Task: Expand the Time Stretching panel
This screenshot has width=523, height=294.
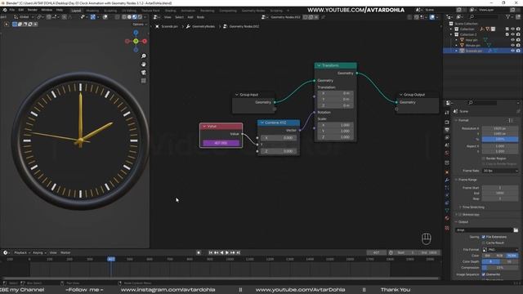Action: (x=472, y=207)
